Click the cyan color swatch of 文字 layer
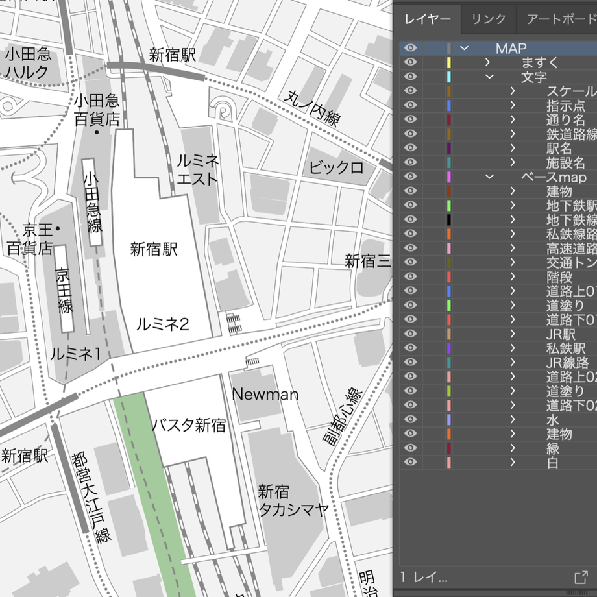This screenshot has height=597, width=597. (x=449, y=77)
